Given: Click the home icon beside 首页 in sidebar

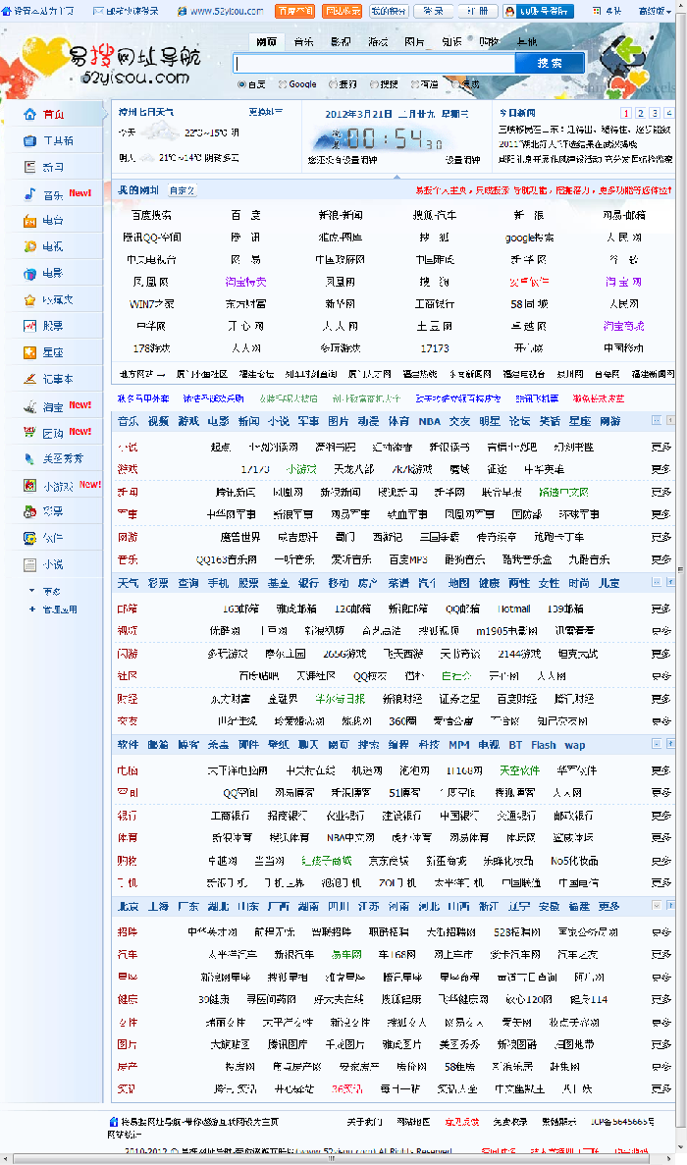Looking at the screenshot, I should click(29, 114).
